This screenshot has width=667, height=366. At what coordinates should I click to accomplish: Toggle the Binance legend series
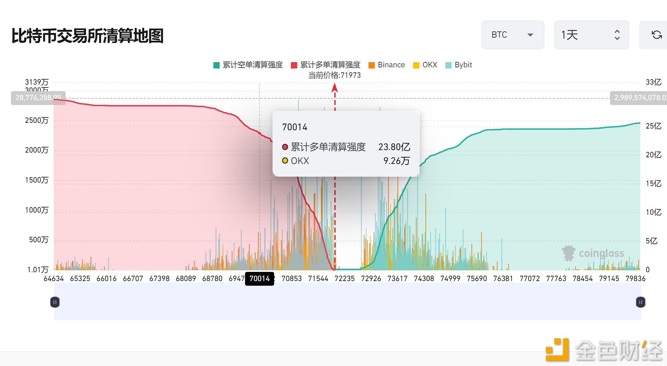[387, 65]
